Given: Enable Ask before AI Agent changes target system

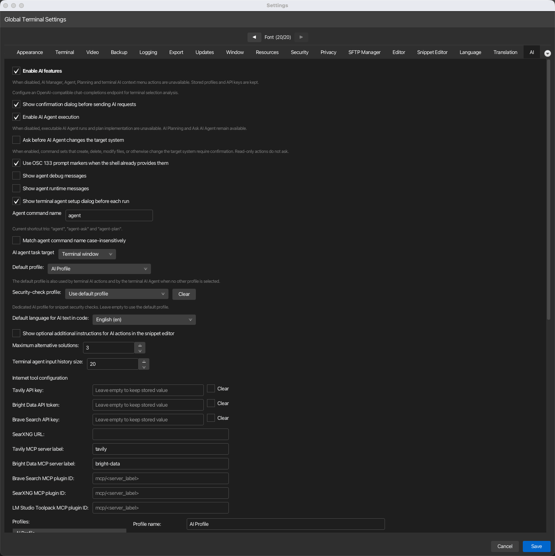Looking at the screenshot, I should (16, 140).
